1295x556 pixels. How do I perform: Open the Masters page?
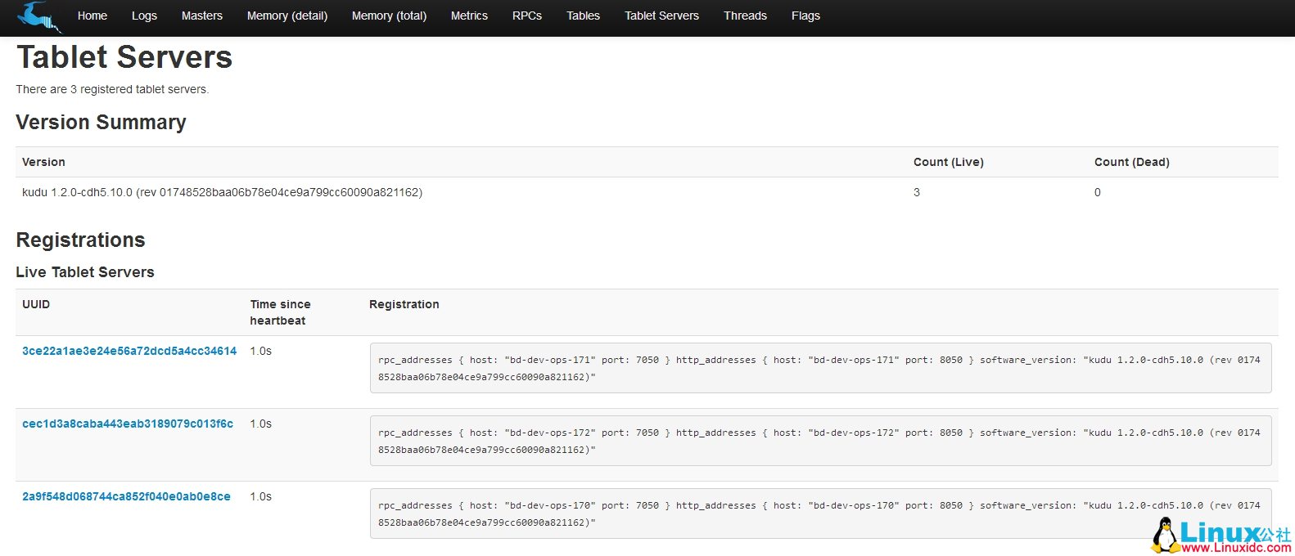pos(202,16)
